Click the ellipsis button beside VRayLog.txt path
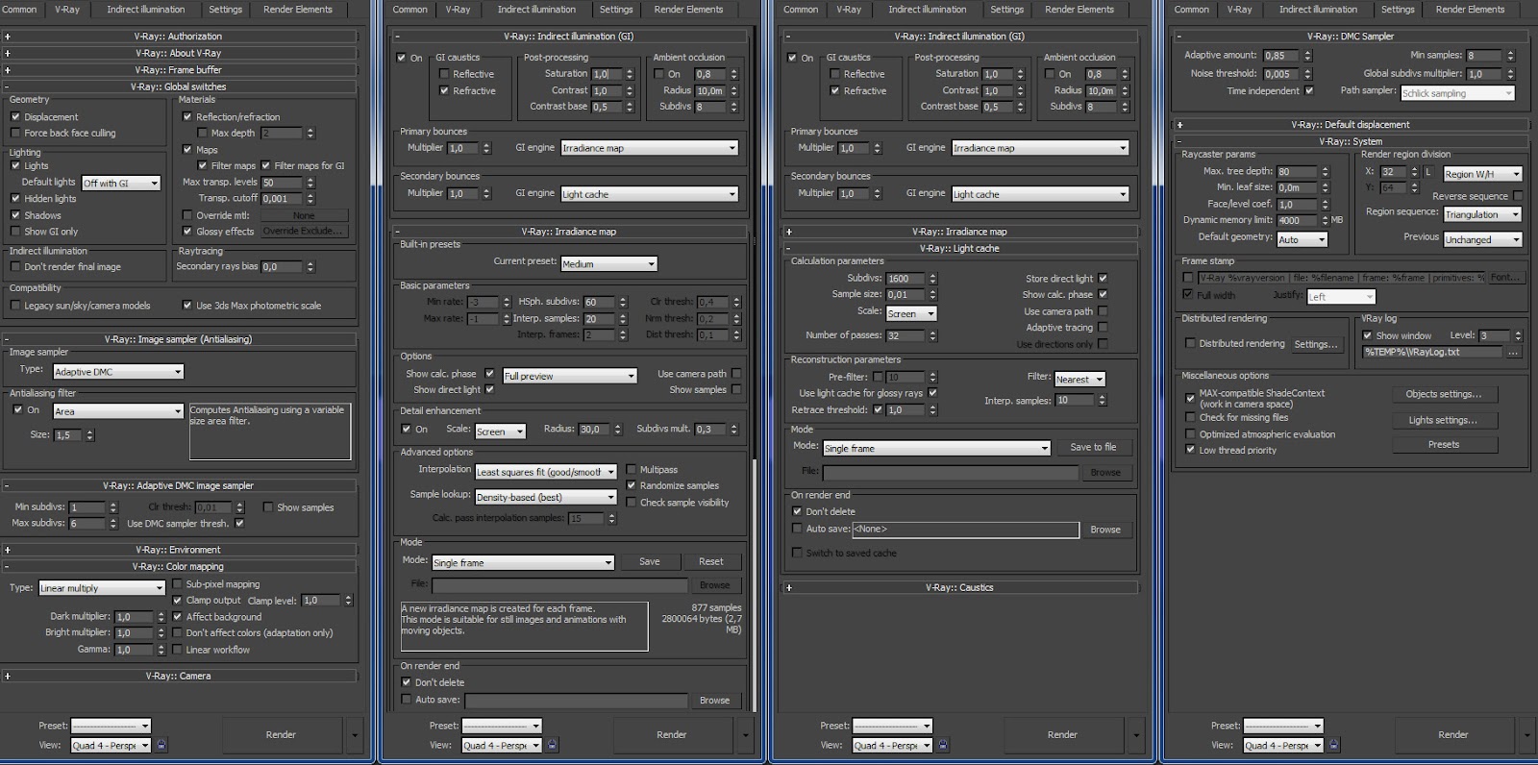Screen dimensions: 1538x765 coord(1514,353)
